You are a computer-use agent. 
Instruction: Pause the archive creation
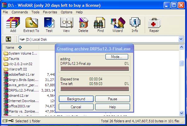coord(112,99)
